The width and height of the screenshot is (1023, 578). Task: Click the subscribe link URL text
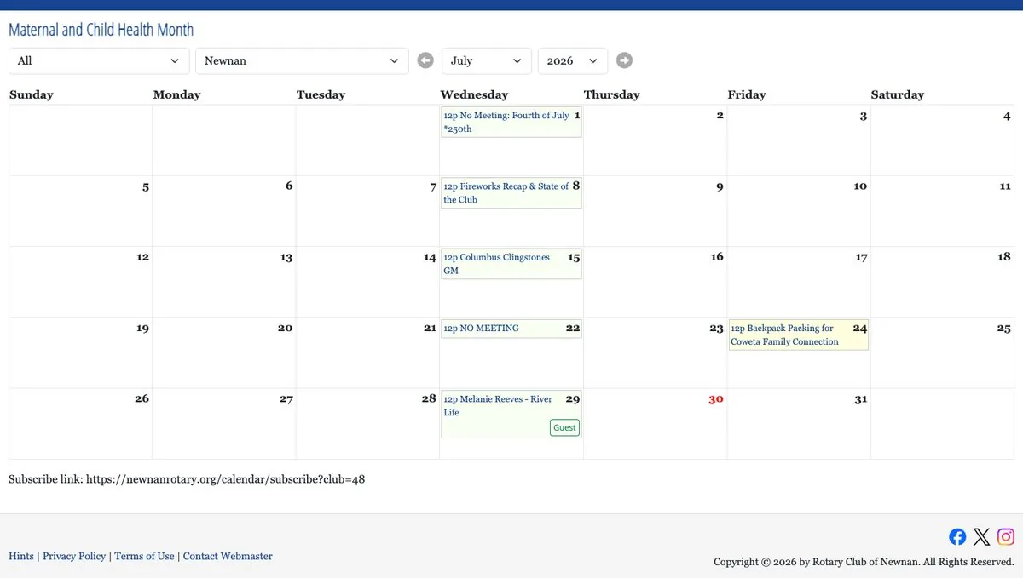pyautogui.click(x=225, y=479)
